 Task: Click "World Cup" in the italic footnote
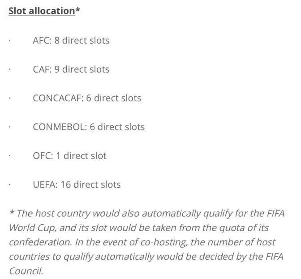pos(28,227)
